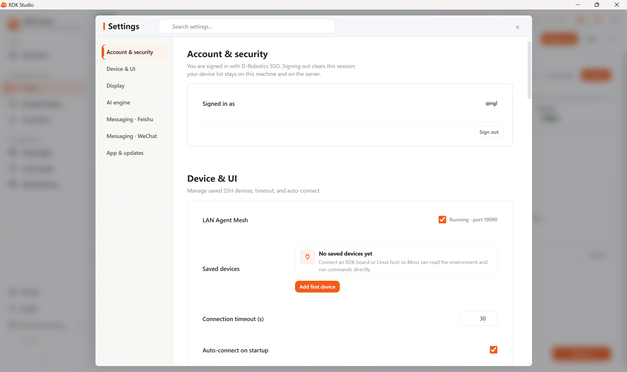This screenshot has width=627, height=372.
Task: Toggle the LAN Agent Mesh checkbox
Action: (442, 220)
